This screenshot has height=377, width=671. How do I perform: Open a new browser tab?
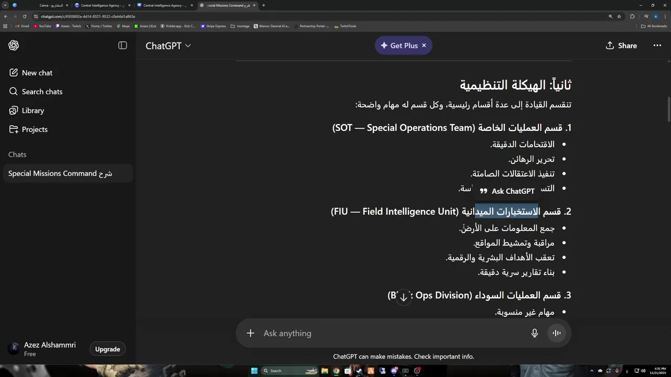pos(263,5)
